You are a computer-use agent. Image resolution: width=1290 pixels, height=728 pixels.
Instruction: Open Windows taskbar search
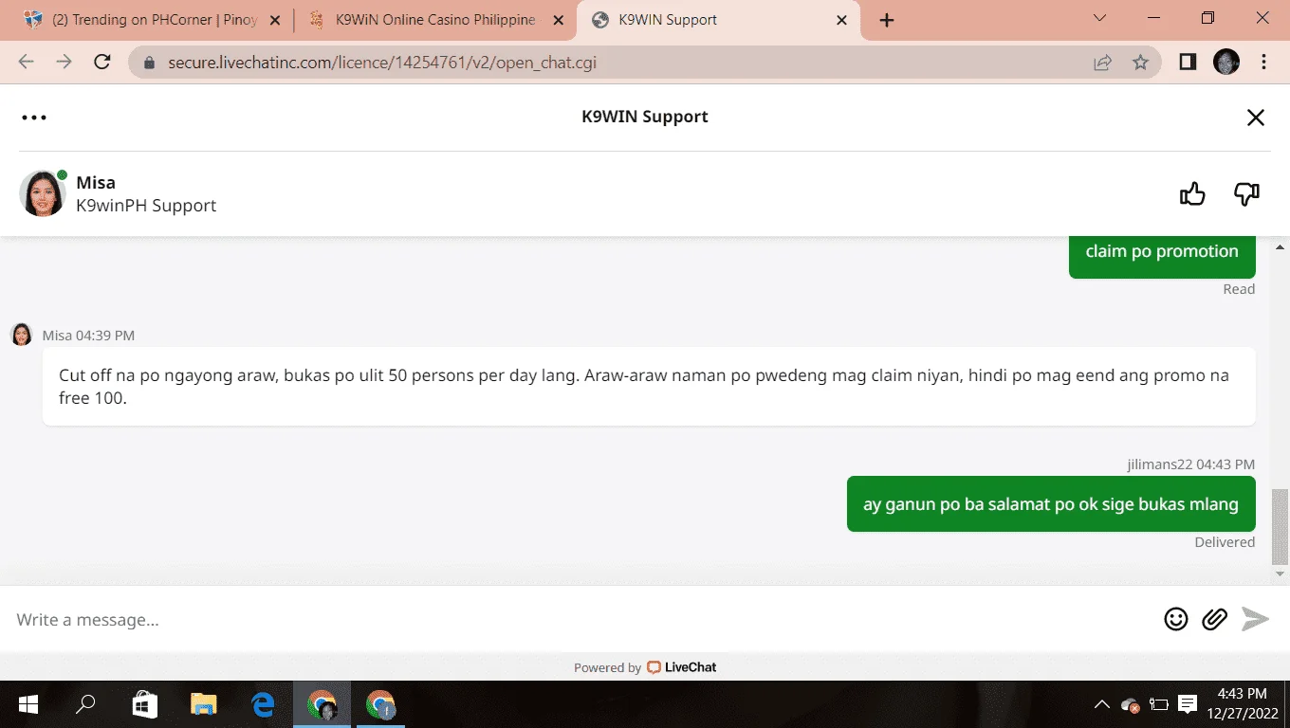pyautogui.click(x=85, y=704)
